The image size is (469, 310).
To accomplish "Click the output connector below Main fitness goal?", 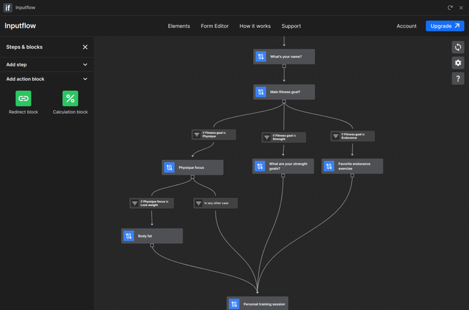I will pyautogui.click(x=284, y=102).
